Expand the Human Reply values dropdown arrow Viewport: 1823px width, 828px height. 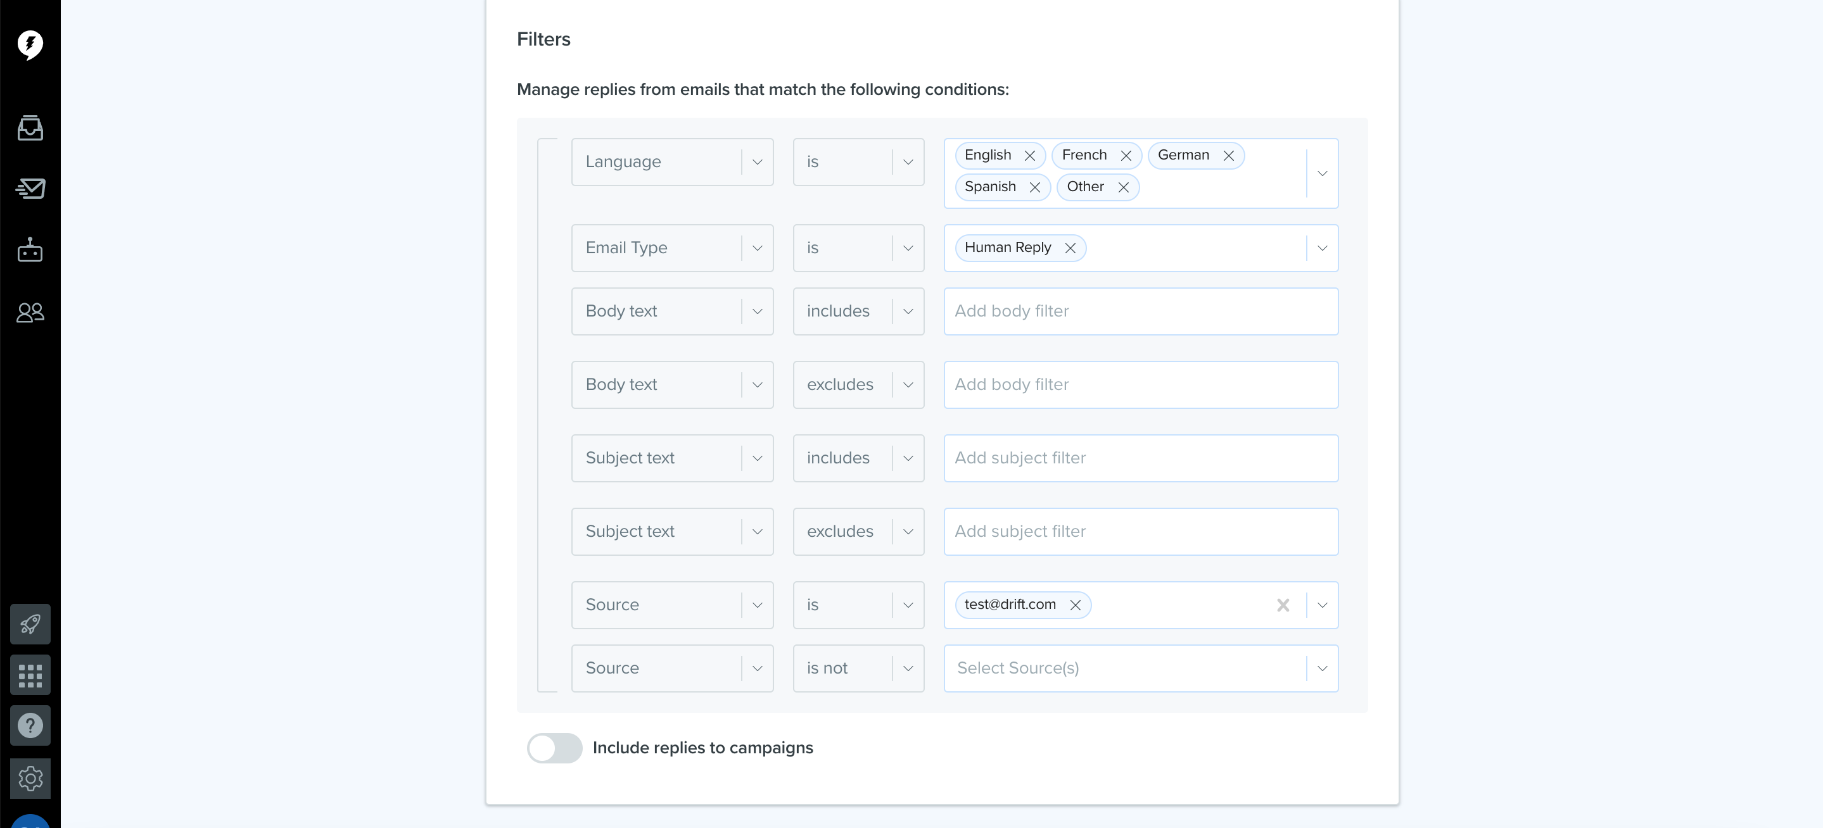click(x=1321, y=248)
